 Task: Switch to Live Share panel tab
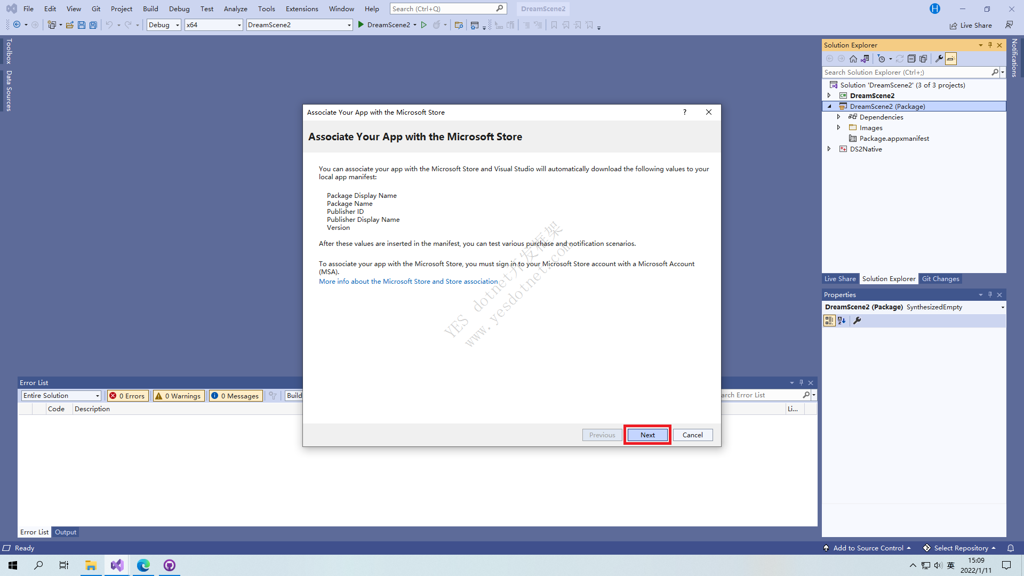[x=840, y=278]
